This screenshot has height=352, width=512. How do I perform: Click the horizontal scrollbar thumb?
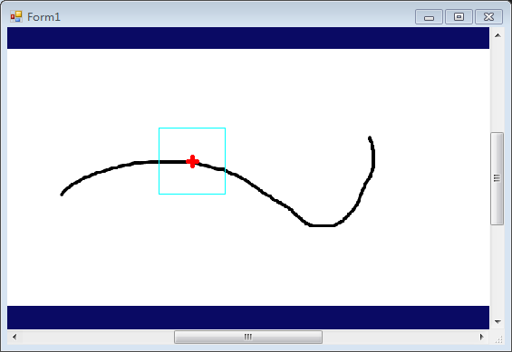click(248, 337)
